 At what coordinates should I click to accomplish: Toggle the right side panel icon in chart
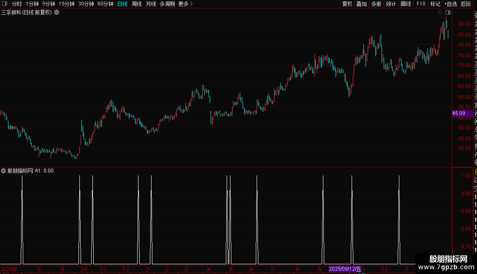(448, 13)
